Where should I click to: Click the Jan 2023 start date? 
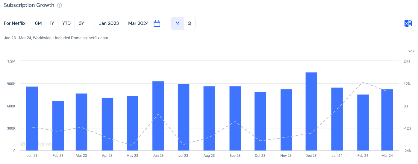[109, 23]
